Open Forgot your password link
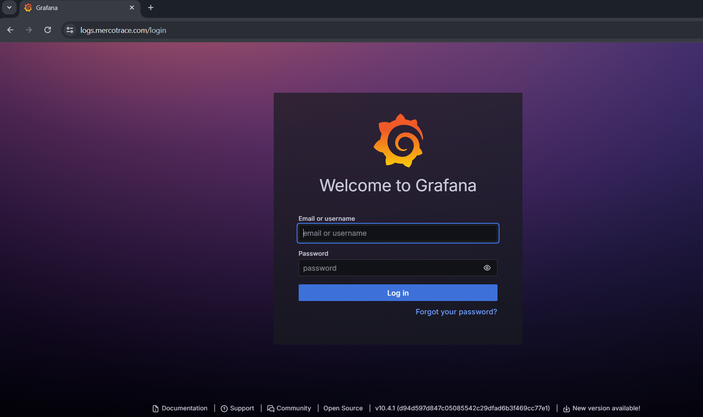The width and height of the screenshot is (703, 417). (456, 312)
